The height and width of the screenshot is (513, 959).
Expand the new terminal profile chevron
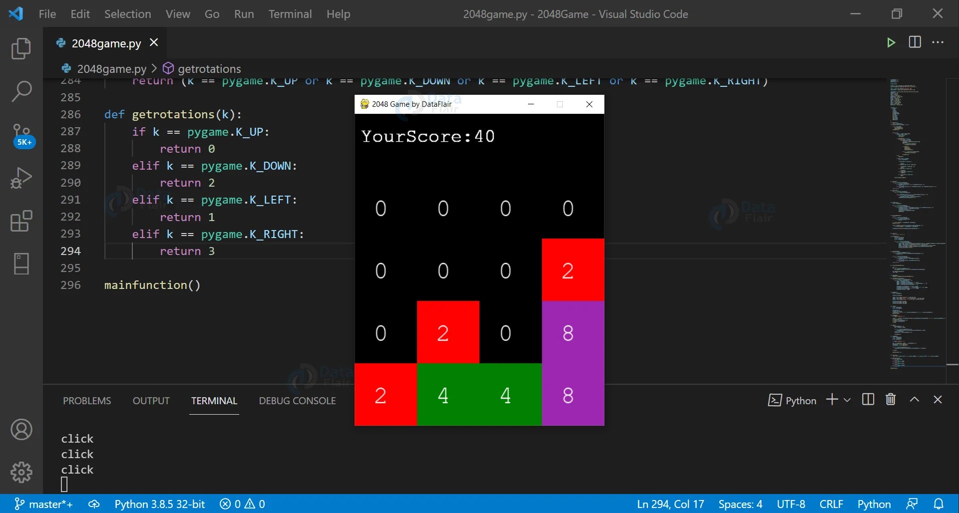click(x=847, y=400)
